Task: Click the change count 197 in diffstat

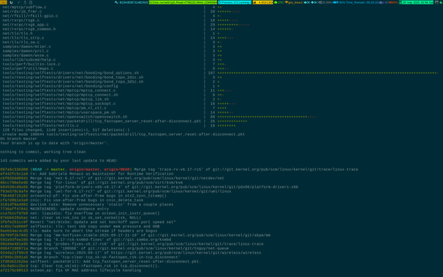Action: pyautogui.click(x=211, y=73)
